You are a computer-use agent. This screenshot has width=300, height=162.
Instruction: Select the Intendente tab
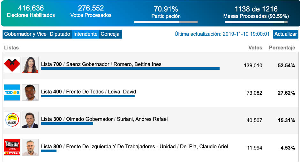(x=86, y=34)
